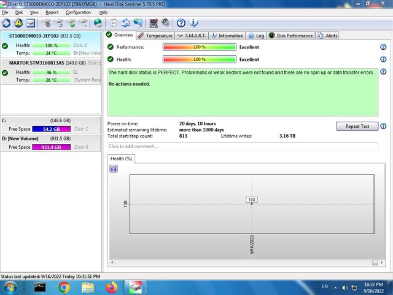393x295 pixels.
Task: Open the Disk Performance tab
Action: 291,36
